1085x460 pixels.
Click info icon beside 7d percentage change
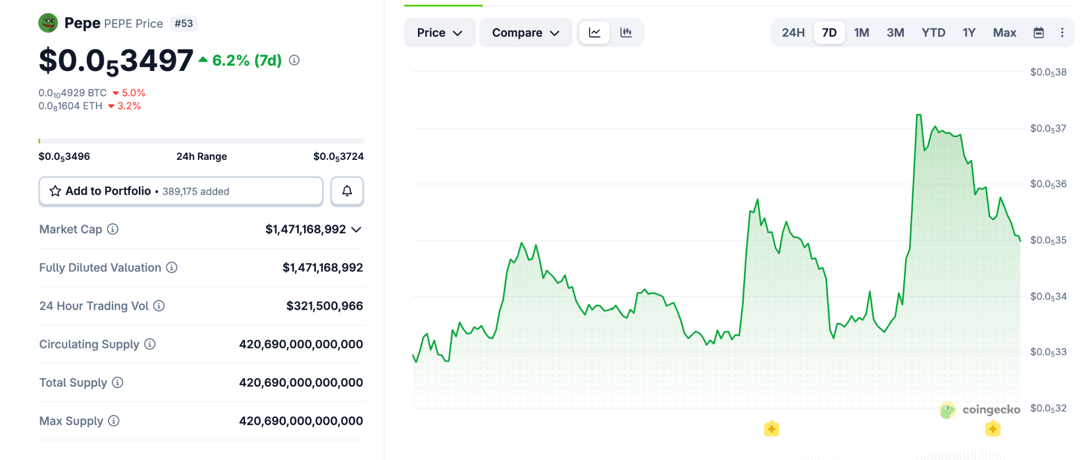click(294, 60)
